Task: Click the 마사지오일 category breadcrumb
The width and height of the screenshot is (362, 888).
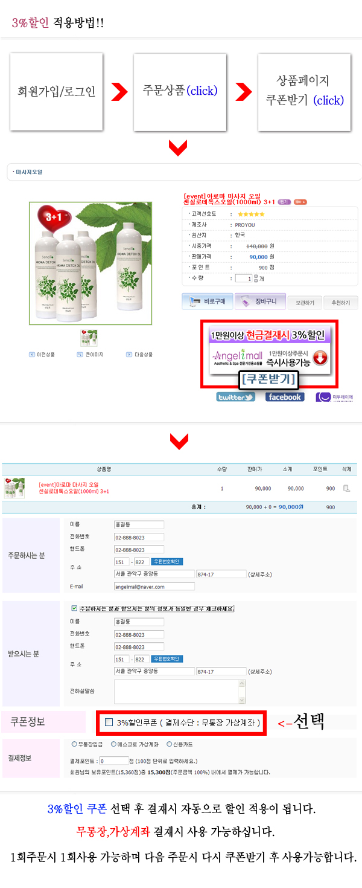Action: click(x=28, y=172)
